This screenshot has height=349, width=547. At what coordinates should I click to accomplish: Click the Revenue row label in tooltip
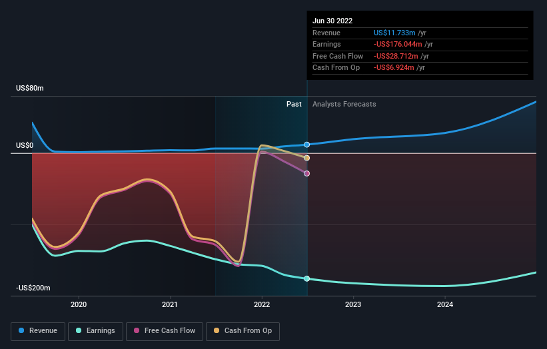[326, 33]
